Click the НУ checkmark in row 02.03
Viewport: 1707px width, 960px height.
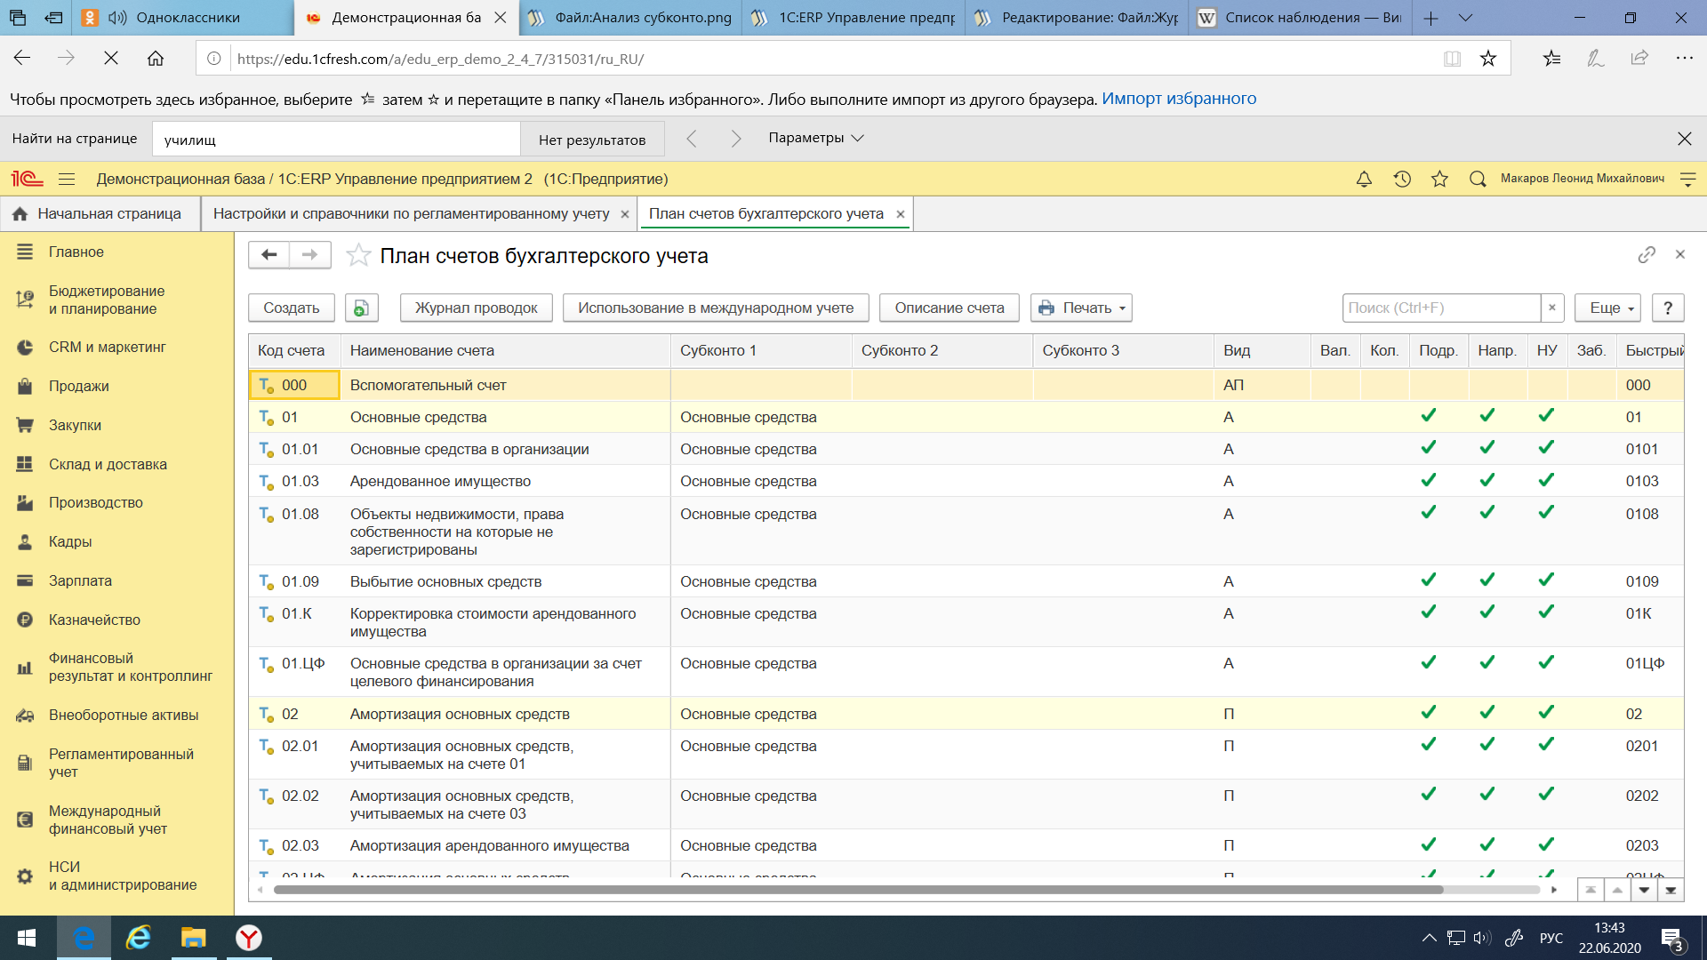coord(1546,844)
